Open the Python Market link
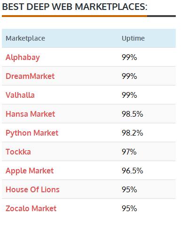188x231 pixels. 32,133
